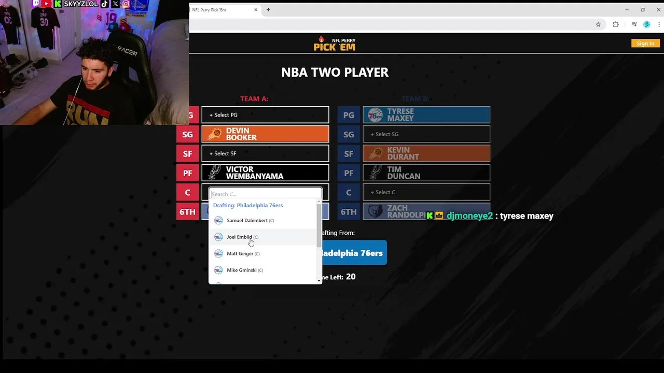This screenshot has width=664, height=373.
Task: Bookmark this page with the star icon
Action: [x=598, y=24]
